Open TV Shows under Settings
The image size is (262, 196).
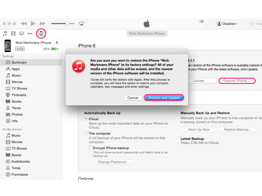pos(31,88)
